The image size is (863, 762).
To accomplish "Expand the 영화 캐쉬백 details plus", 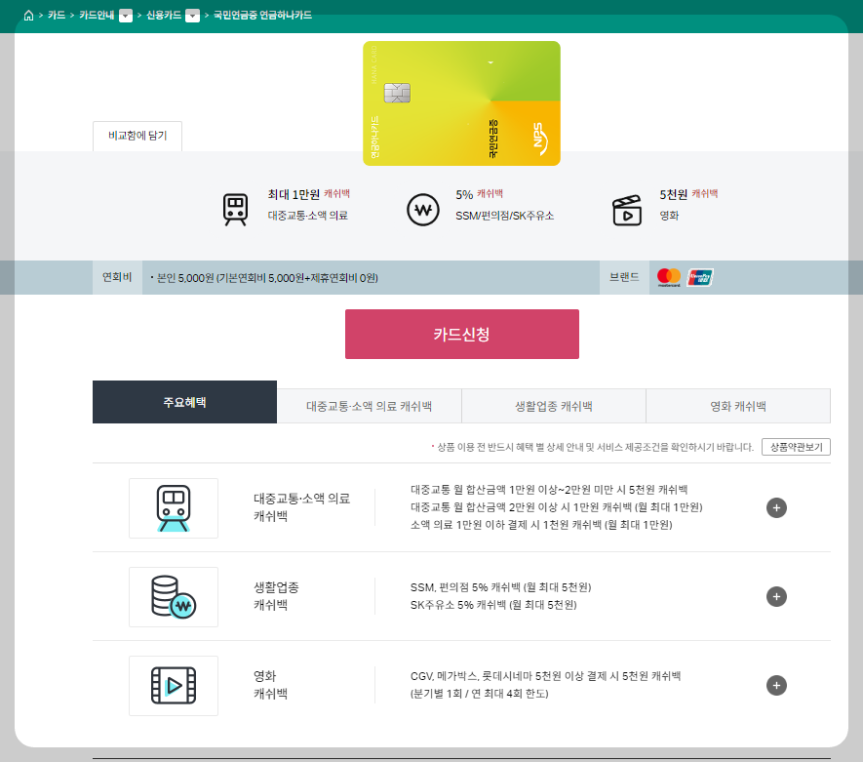I will (x=776, y=685).
